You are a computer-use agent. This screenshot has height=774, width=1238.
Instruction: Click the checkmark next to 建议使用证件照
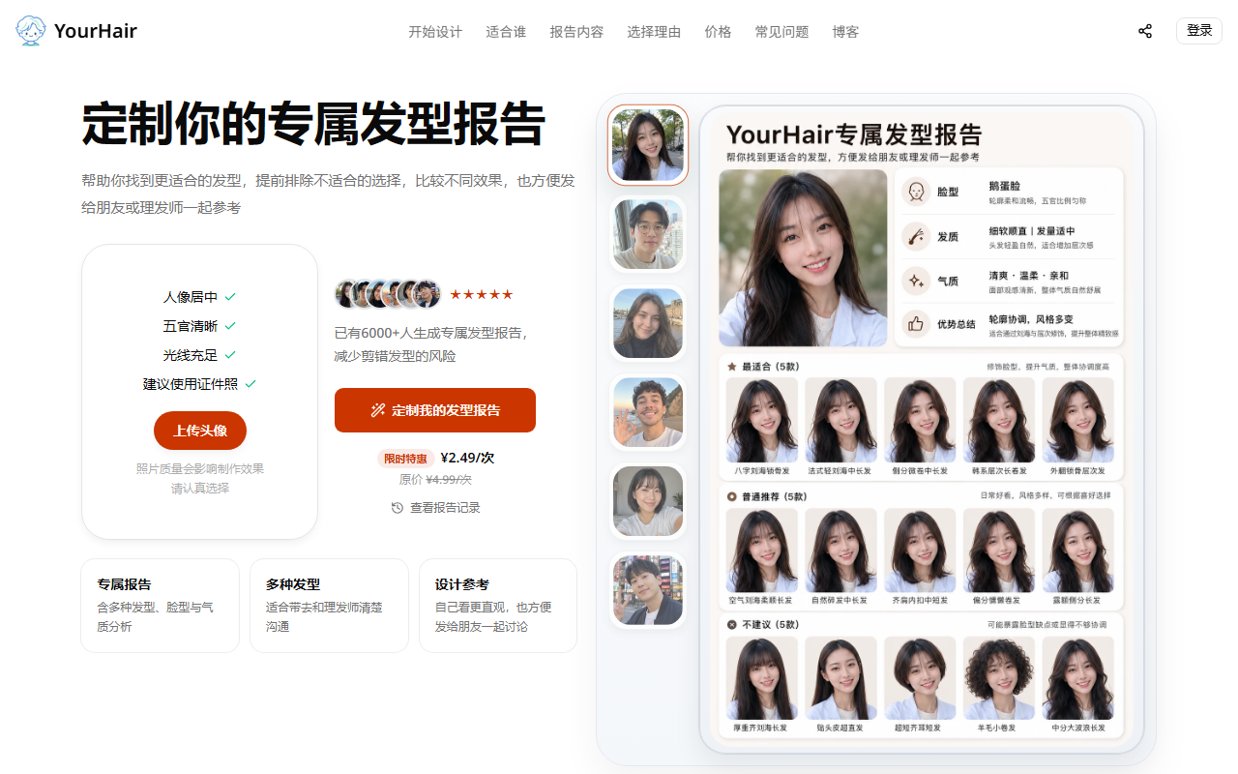pos(251,384)
